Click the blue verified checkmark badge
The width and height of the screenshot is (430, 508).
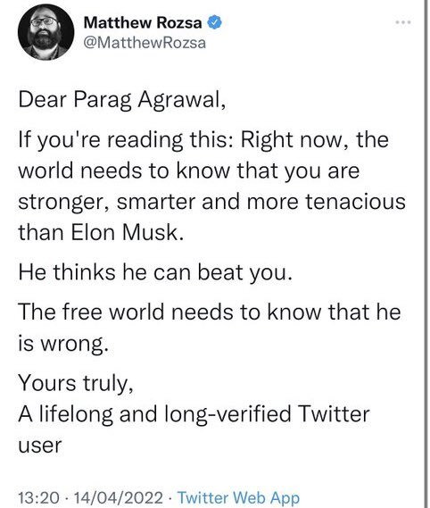click(214, 22)
